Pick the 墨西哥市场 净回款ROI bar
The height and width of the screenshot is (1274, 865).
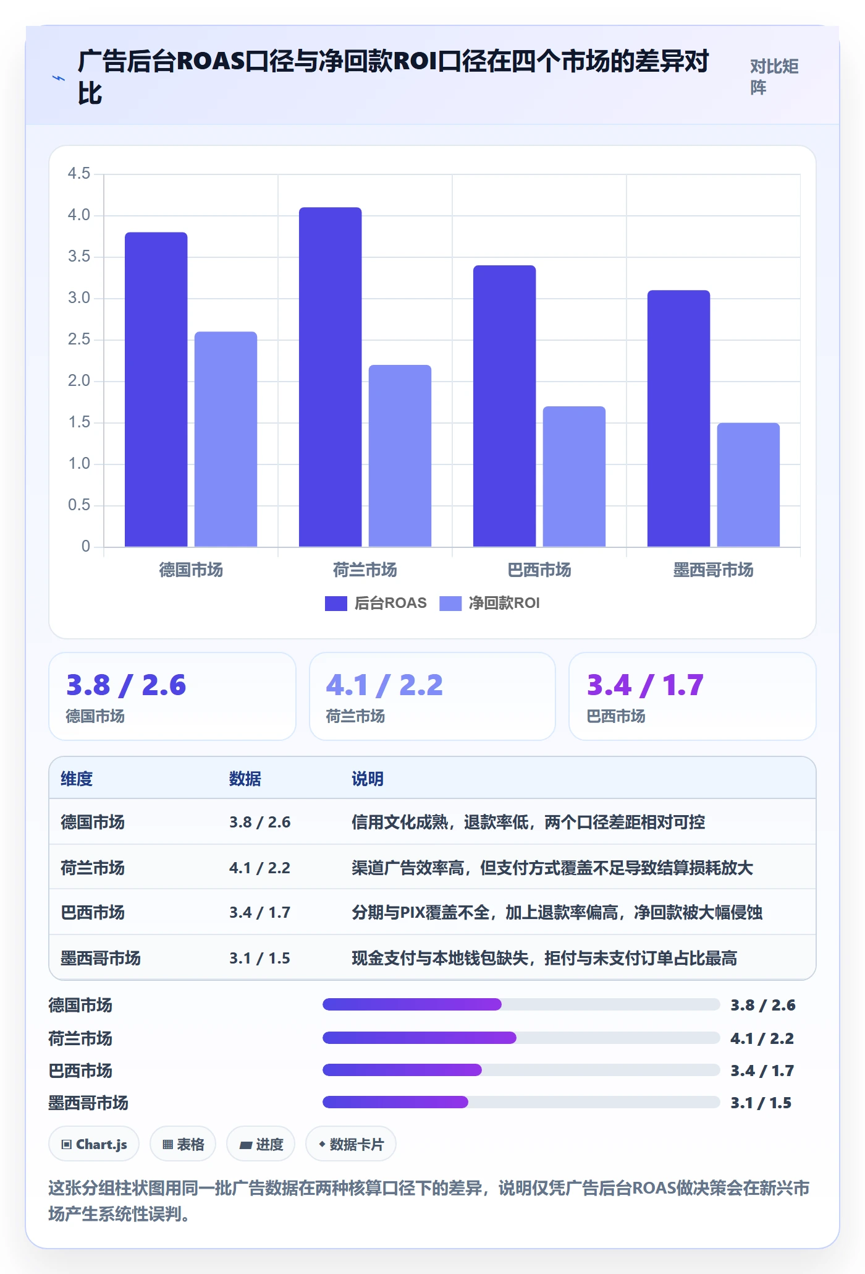coord(749,485)
